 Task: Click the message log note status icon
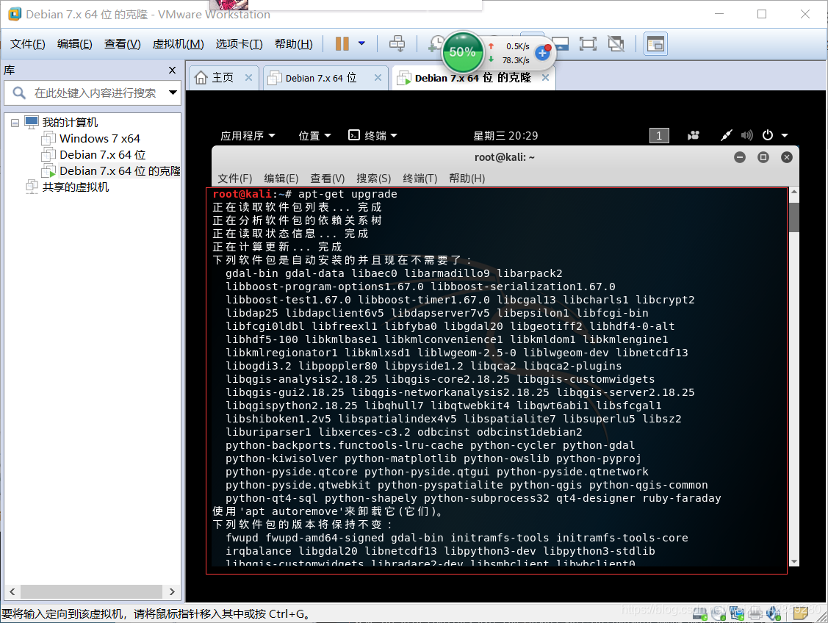point(800,613)
